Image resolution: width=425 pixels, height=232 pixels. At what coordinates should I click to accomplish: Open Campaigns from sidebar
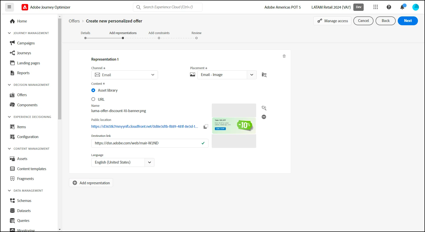[x=26, y=43]
